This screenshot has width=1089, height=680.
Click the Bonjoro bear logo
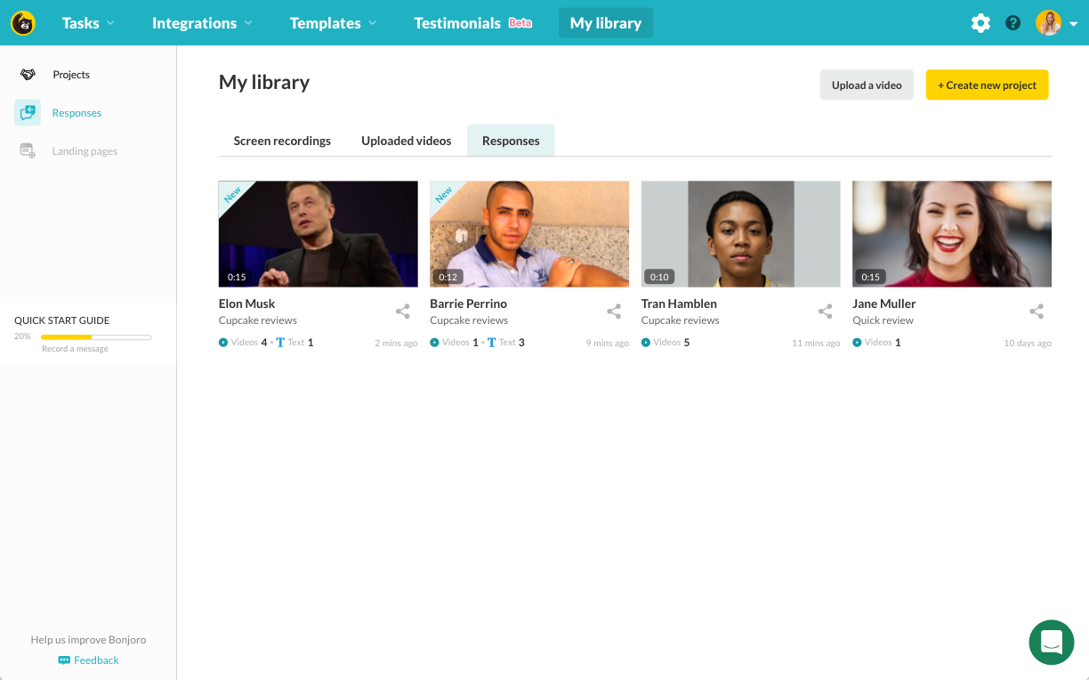pos(23,23)
